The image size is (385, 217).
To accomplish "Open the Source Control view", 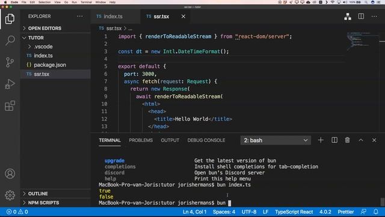I will (10, 62).
